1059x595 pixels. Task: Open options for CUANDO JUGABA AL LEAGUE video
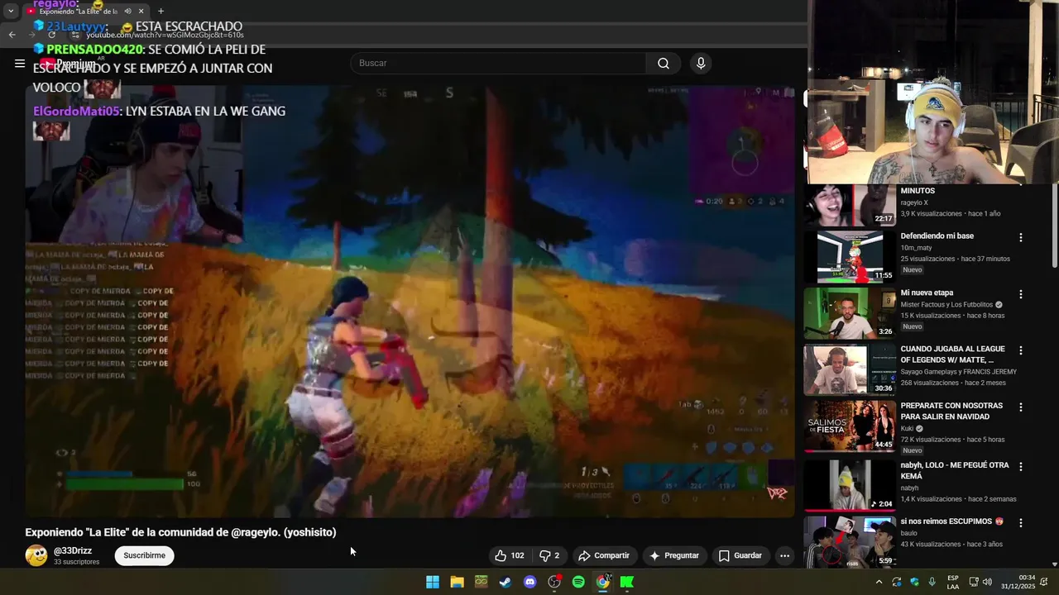click(1021, 350)
